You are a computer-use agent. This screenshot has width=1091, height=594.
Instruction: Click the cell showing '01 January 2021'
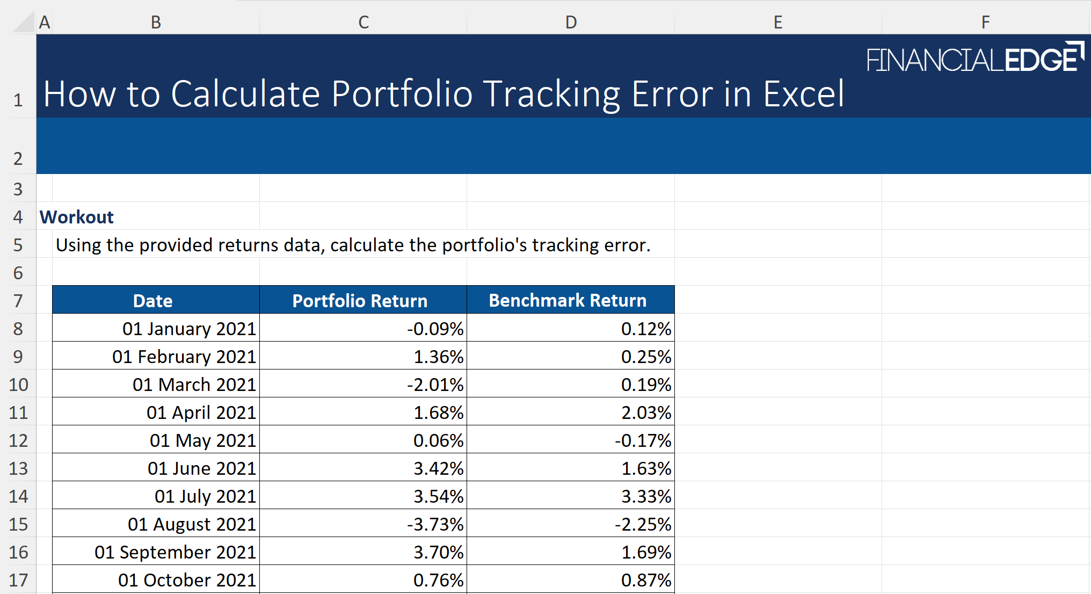[155, 328]
